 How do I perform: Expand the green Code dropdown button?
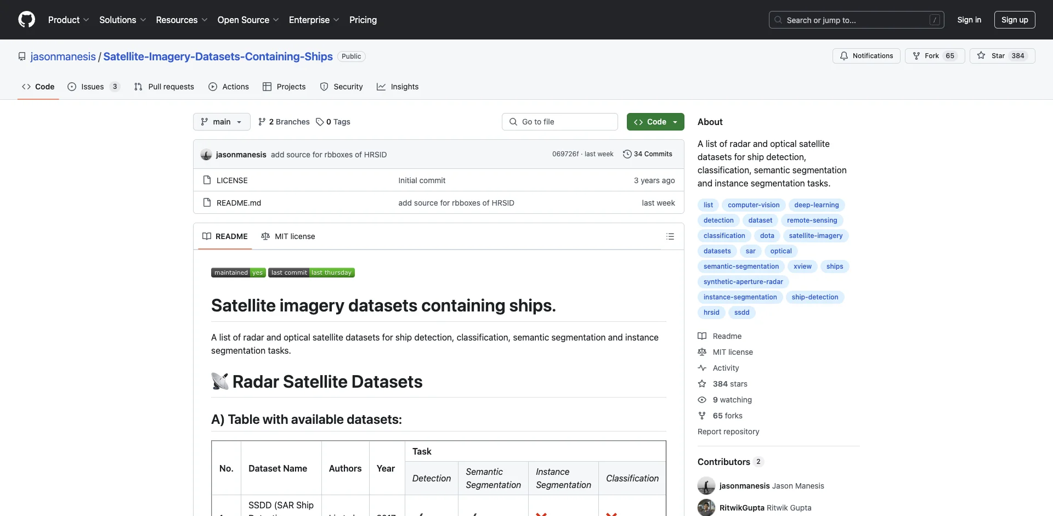[655, 122]
